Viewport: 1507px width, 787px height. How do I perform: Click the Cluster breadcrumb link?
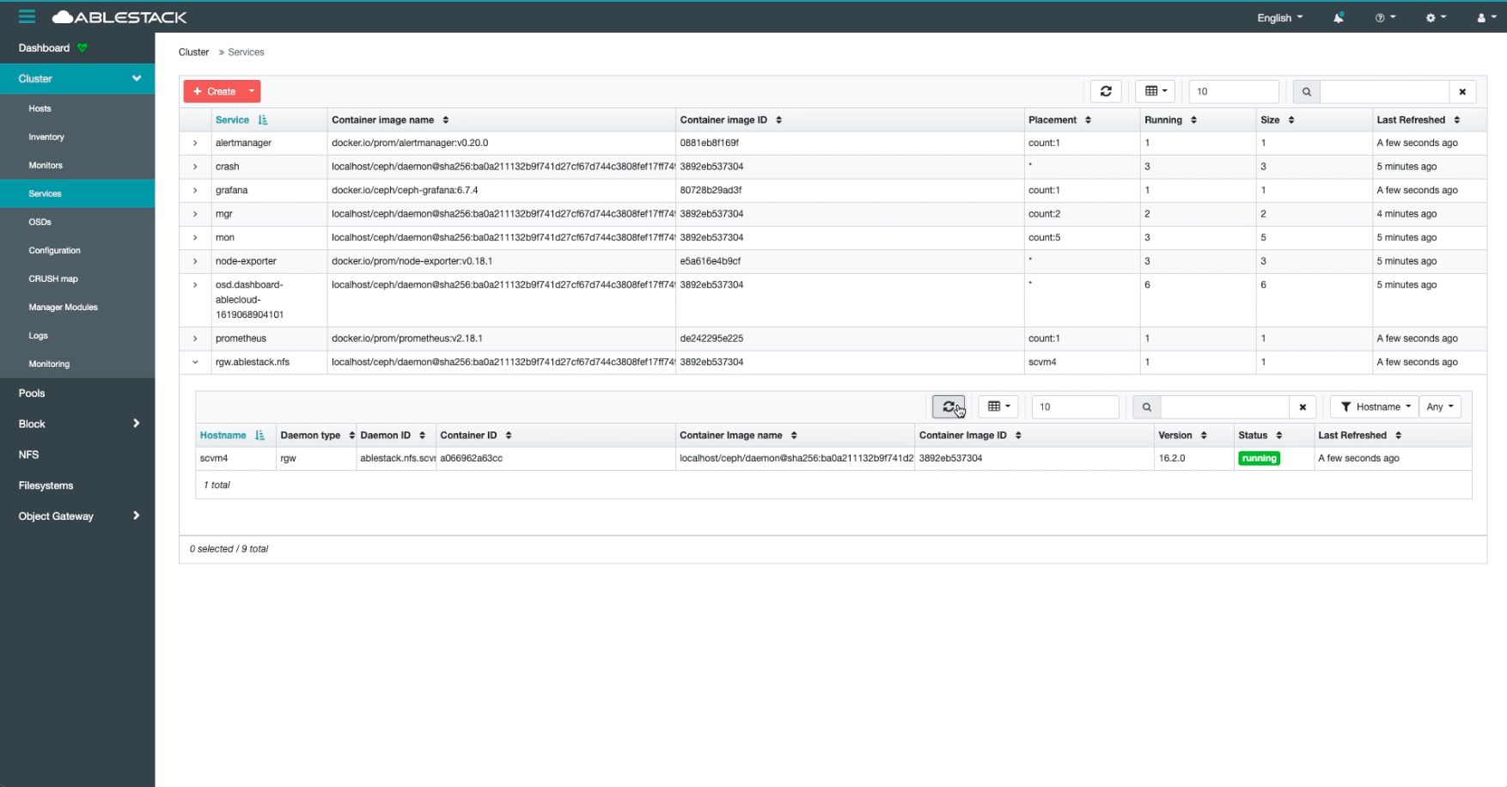193,52
